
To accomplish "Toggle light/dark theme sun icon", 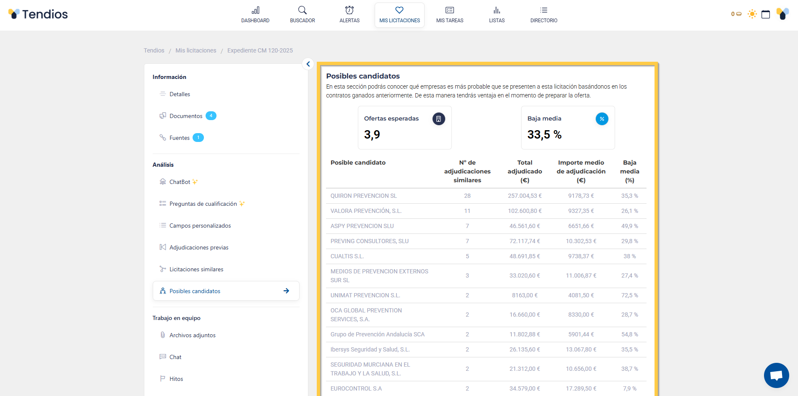I will 752,14.
